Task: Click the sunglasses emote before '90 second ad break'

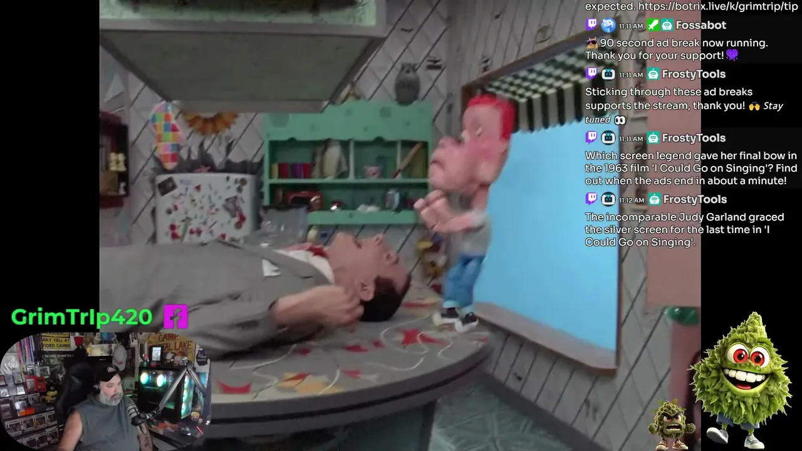Action: 591,43
